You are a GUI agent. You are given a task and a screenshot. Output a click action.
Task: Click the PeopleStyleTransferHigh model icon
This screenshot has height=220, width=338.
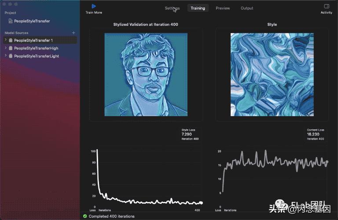pos(11,48)
